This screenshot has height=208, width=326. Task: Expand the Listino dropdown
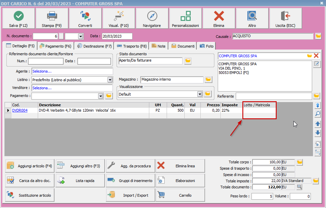[x=110, y=80]
